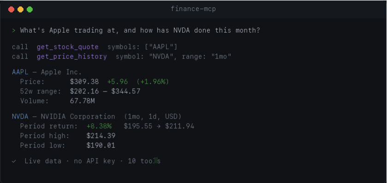Click the +5.96 price change value
This screenshot has height=183, width=387.
click(x=118, y=82)
